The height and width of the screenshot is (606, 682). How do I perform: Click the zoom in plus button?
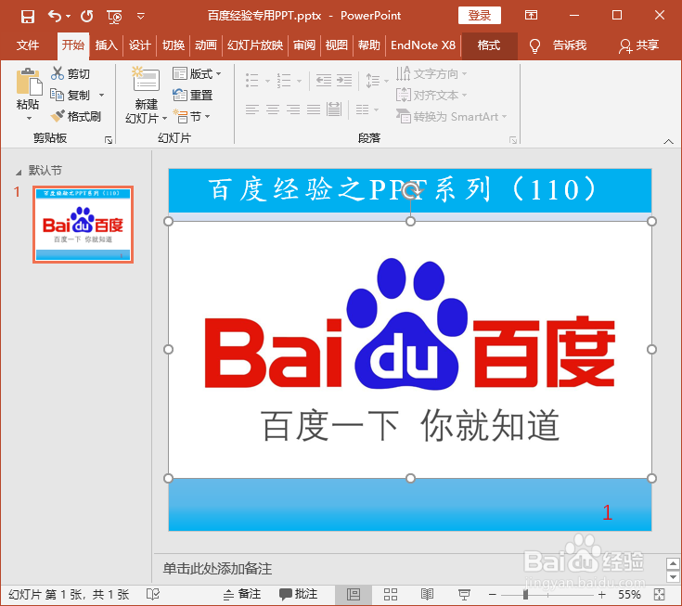pos(602,594)
